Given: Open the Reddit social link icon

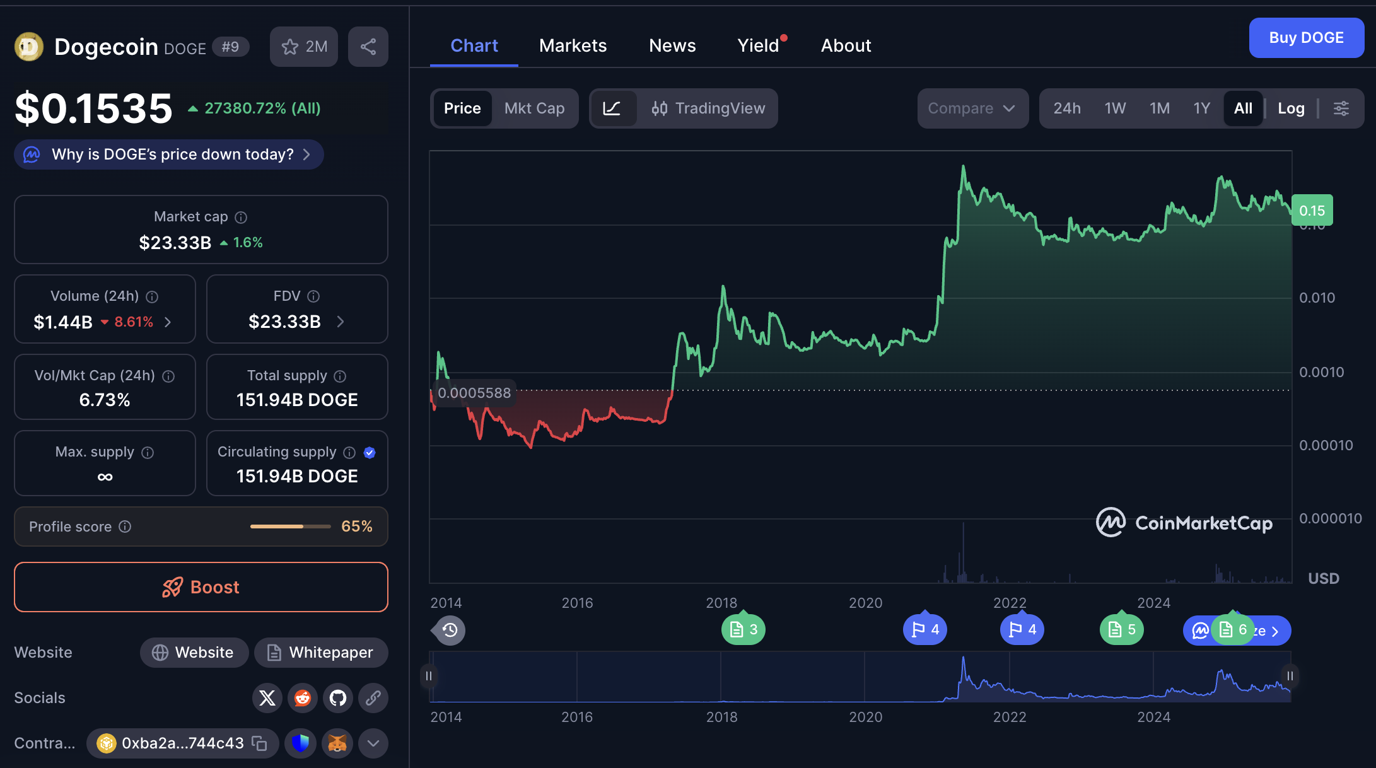Looking at the screenshot, I should (303, 698).
